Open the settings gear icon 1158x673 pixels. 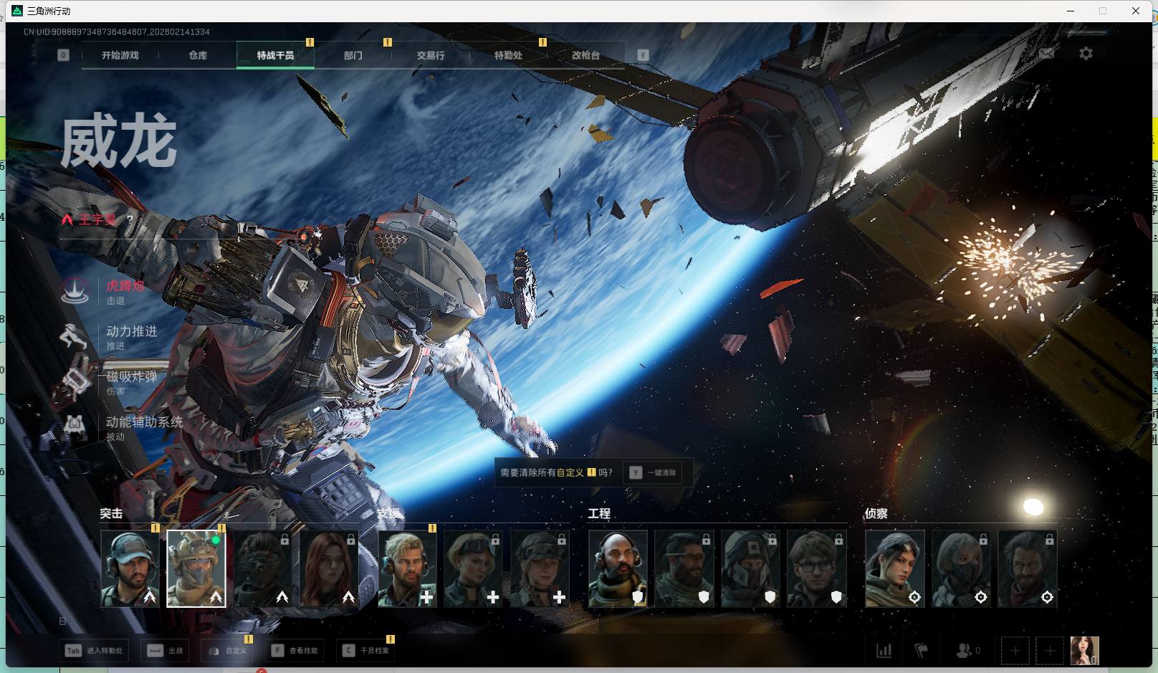(1086, 54)
